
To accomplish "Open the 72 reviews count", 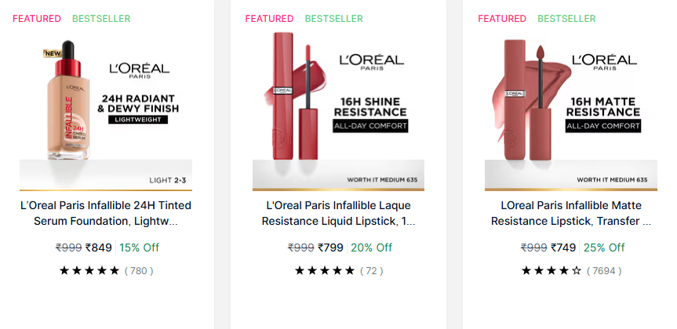I will tap(371, 271).
